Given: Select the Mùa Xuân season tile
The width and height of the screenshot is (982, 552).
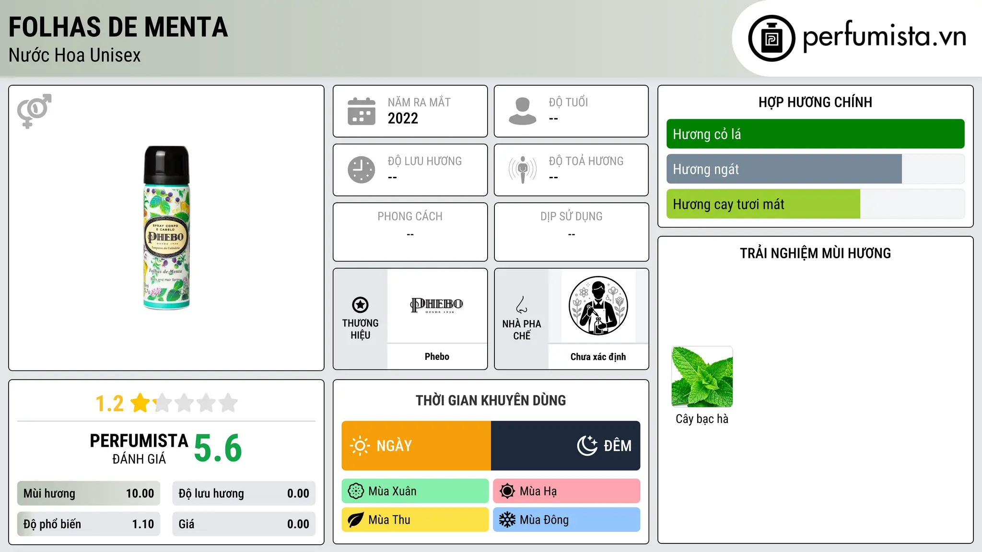Looking at the screenshot, I should click(x=415, y=491).
